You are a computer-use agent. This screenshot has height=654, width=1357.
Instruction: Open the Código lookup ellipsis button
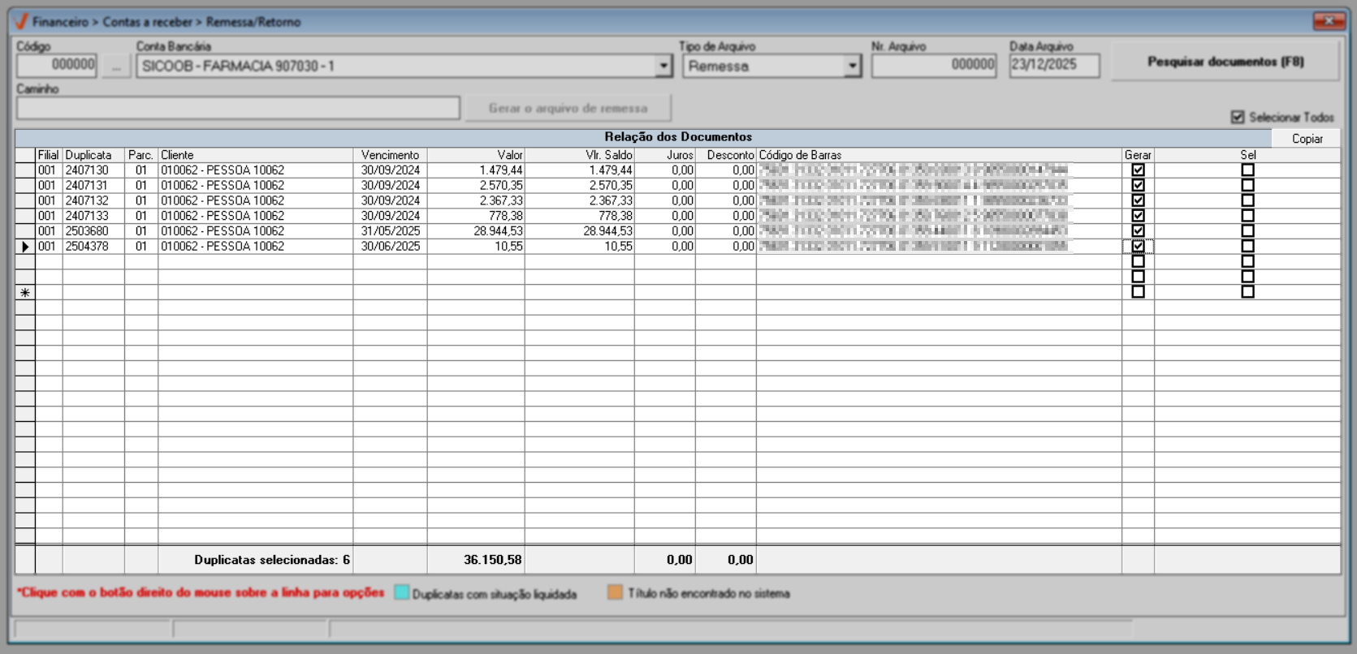pyautogui.click(x=116, y=67)
